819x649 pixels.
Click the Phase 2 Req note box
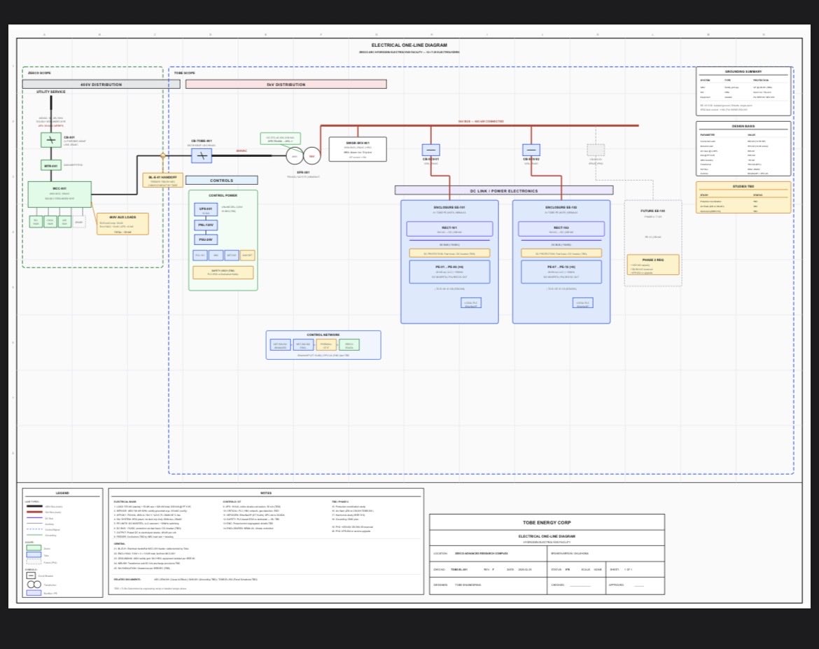[x=653, y=265]
